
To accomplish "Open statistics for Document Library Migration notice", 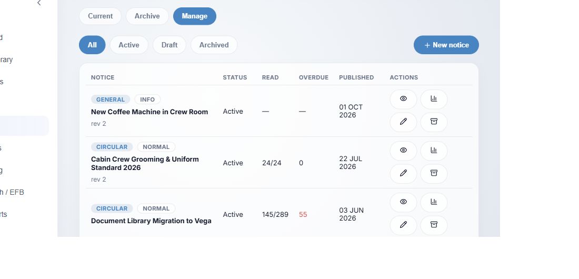I will point(434,203).
